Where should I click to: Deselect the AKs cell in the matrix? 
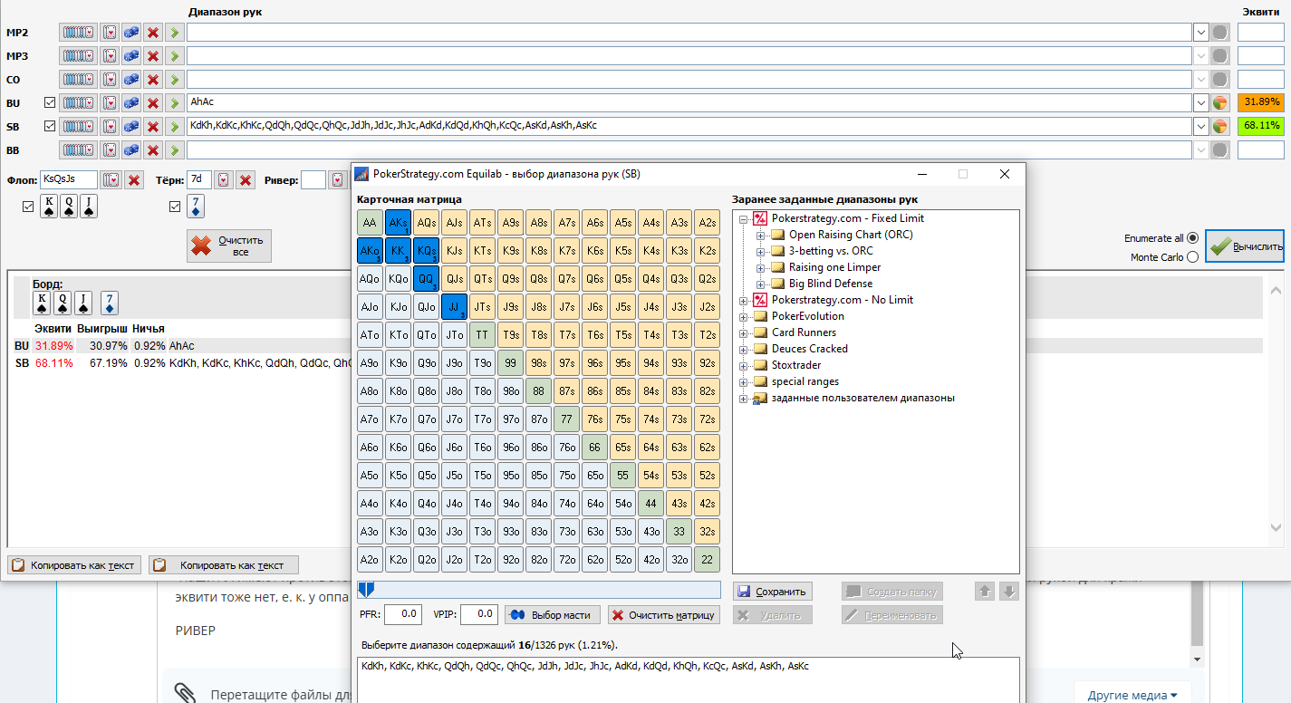(398, 223)
